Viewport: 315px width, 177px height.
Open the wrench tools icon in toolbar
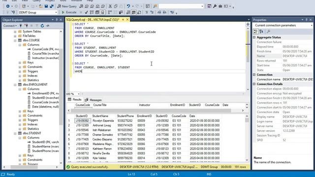coord(215,6)
